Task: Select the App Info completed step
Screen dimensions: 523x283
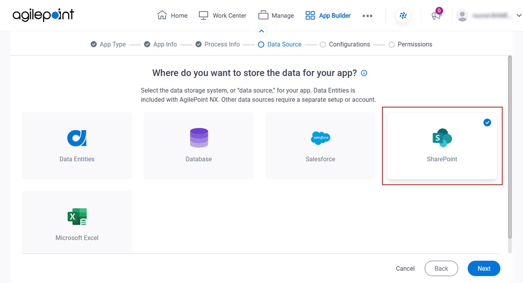Action: tap(147, 44)
